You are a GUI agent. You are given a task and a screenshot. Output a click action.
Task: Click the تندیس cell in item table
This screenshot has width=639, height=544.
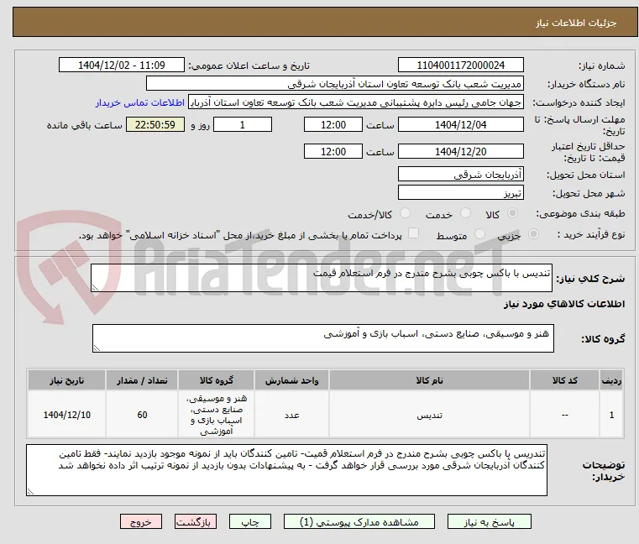click(430, 415)
